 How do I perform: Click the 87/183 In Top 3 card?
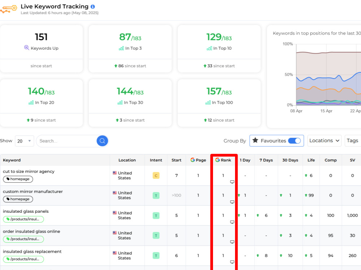[x=130, y=49]
